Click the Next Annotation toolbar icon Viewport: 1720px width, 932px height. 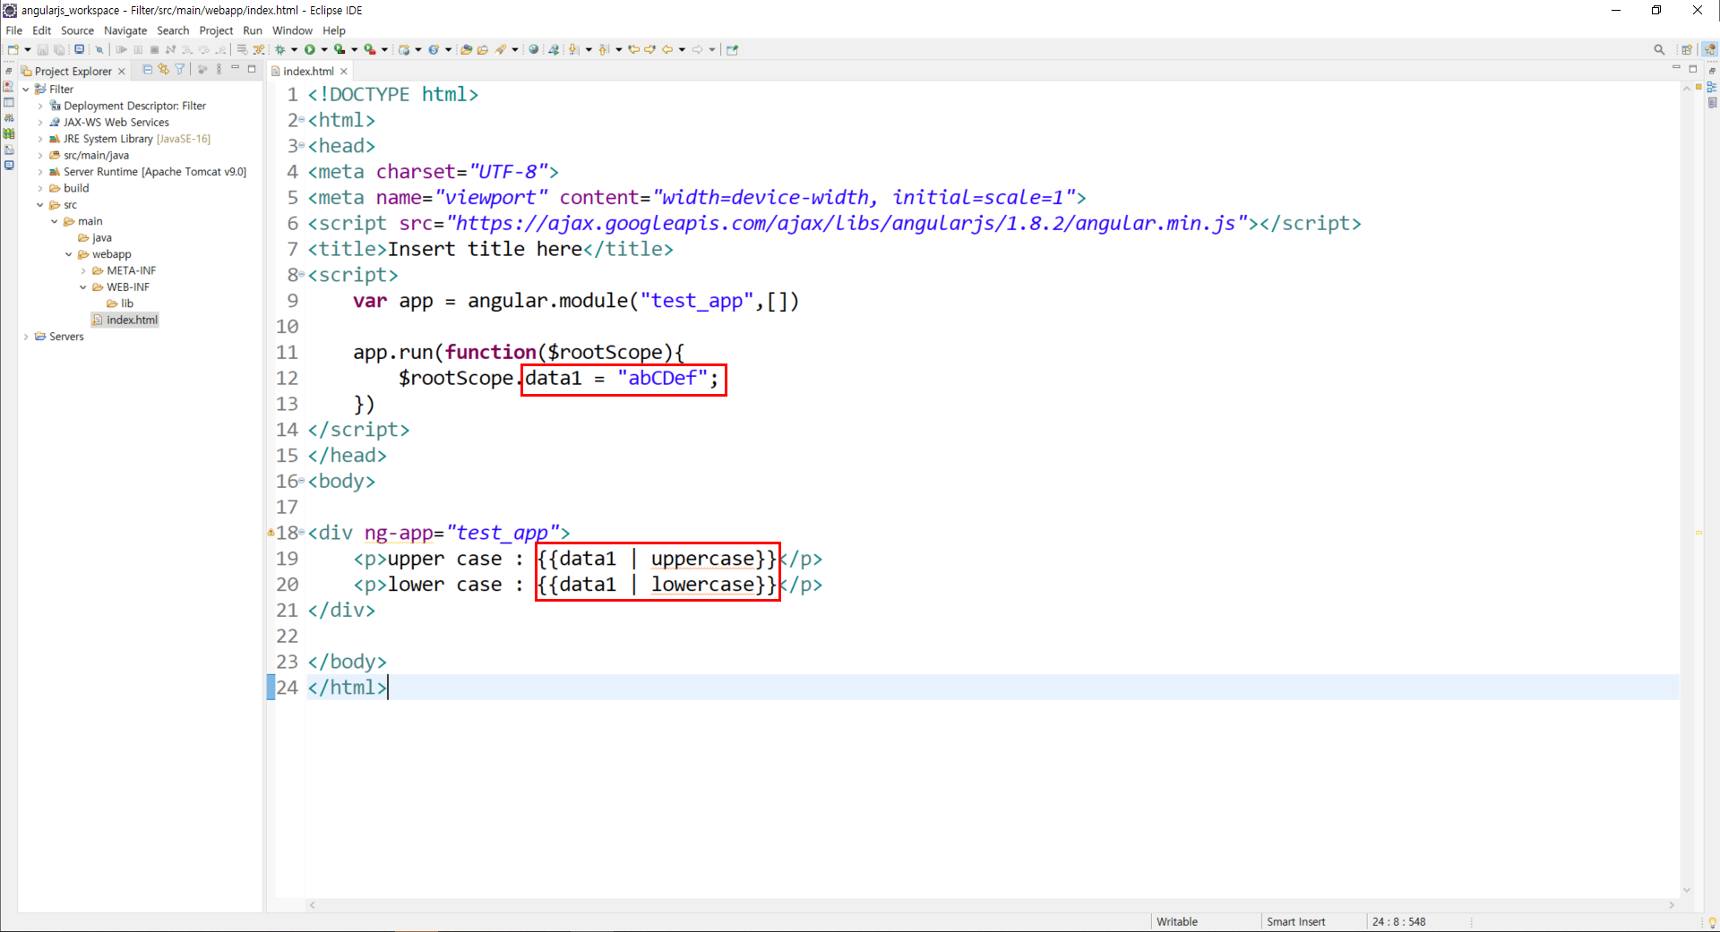(574, 50)
